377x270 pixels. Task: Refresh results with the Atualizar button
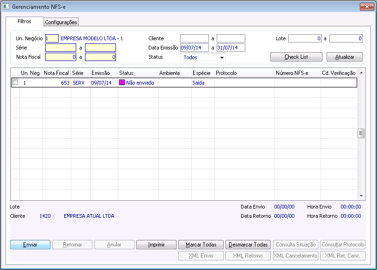(345, 57)
